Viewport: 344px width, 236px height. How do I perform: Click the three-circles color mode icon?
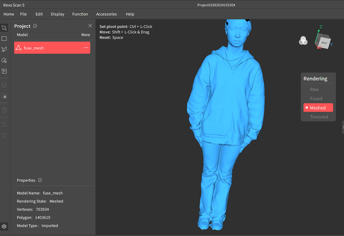coord(303,41)
